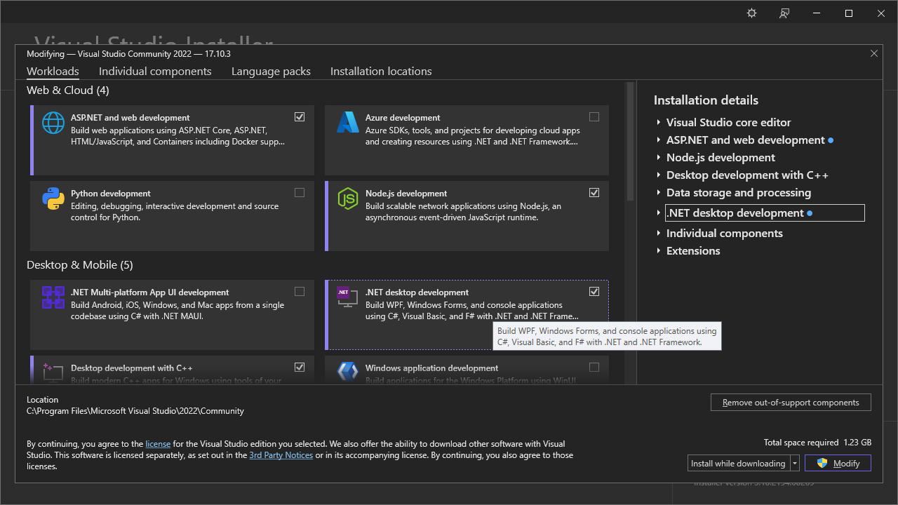Expand Node.js development installation details
Screen dimensions: 898x505
659,157
